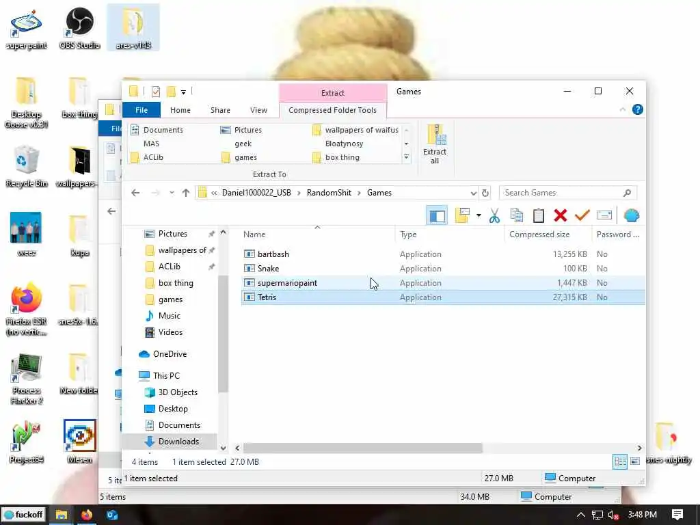Switch to details view icon
Viewport: 700px width, 525px height.
620,461
